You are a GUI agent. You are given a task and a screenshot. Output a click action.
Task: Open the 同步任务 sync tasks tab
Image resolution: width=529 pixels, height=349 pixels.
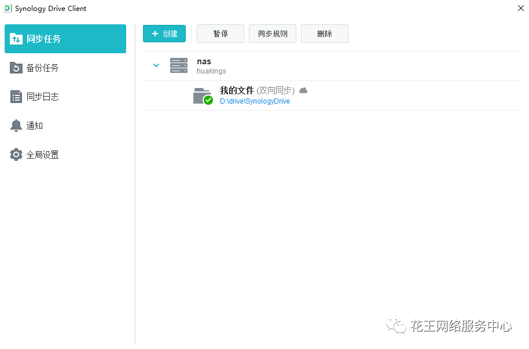click(65, 39)
